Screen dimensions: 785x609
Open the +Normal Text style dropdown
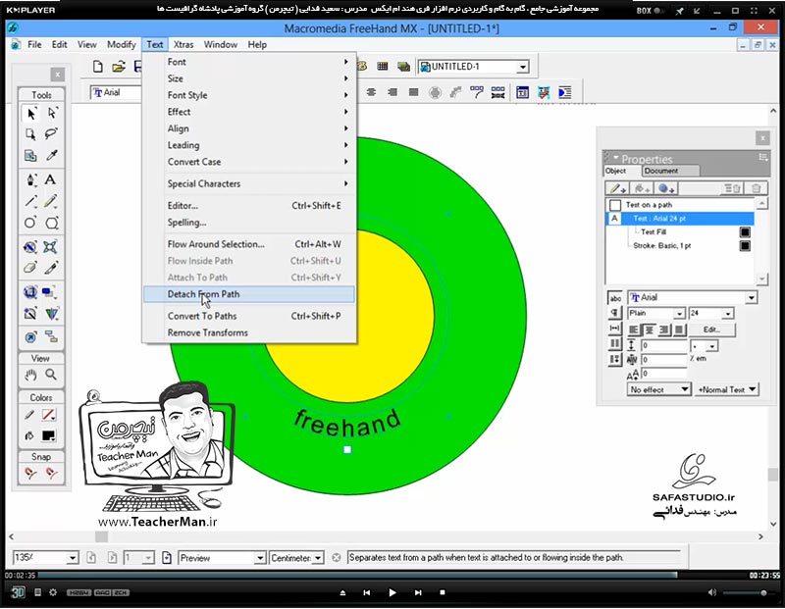tap(727, 389)
